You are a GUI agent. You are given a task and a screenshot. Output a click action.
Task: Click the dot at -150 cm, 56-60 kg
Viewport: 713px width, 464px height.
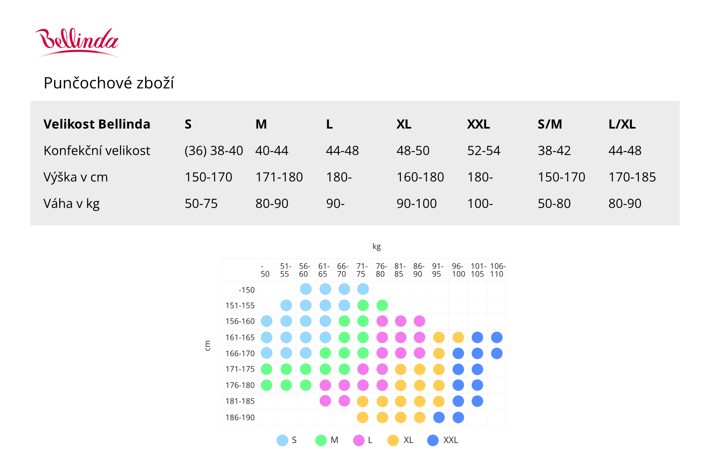[x=306, y=289]
